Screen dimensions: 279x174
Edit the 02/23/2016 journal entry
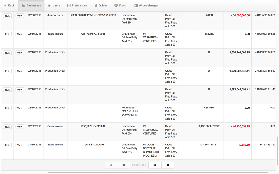(7, 15)
